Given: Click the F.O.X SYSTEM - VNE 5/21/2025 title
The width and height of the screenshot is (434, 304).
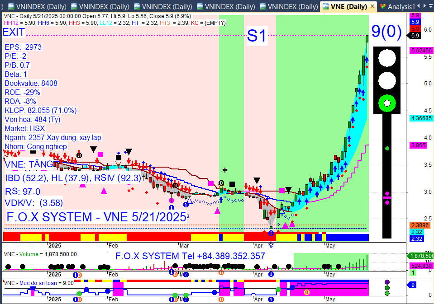Looking at the screenshot, I should click(96, 217).
